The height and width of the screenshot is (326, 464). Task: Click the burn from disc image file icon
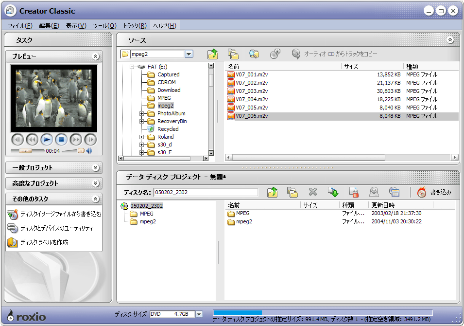tap(13, 214)
